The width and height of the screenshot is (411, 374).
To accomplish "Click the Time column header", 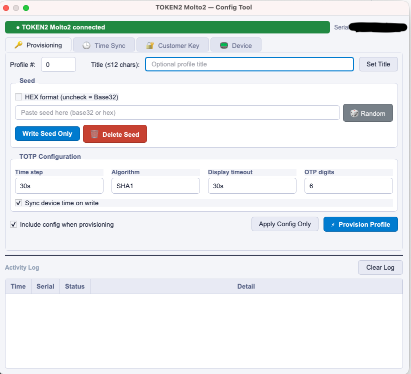I will [x=18, y=286].
